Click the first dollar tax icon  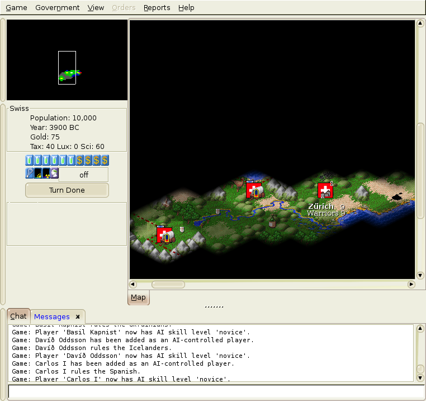(79, 160)
